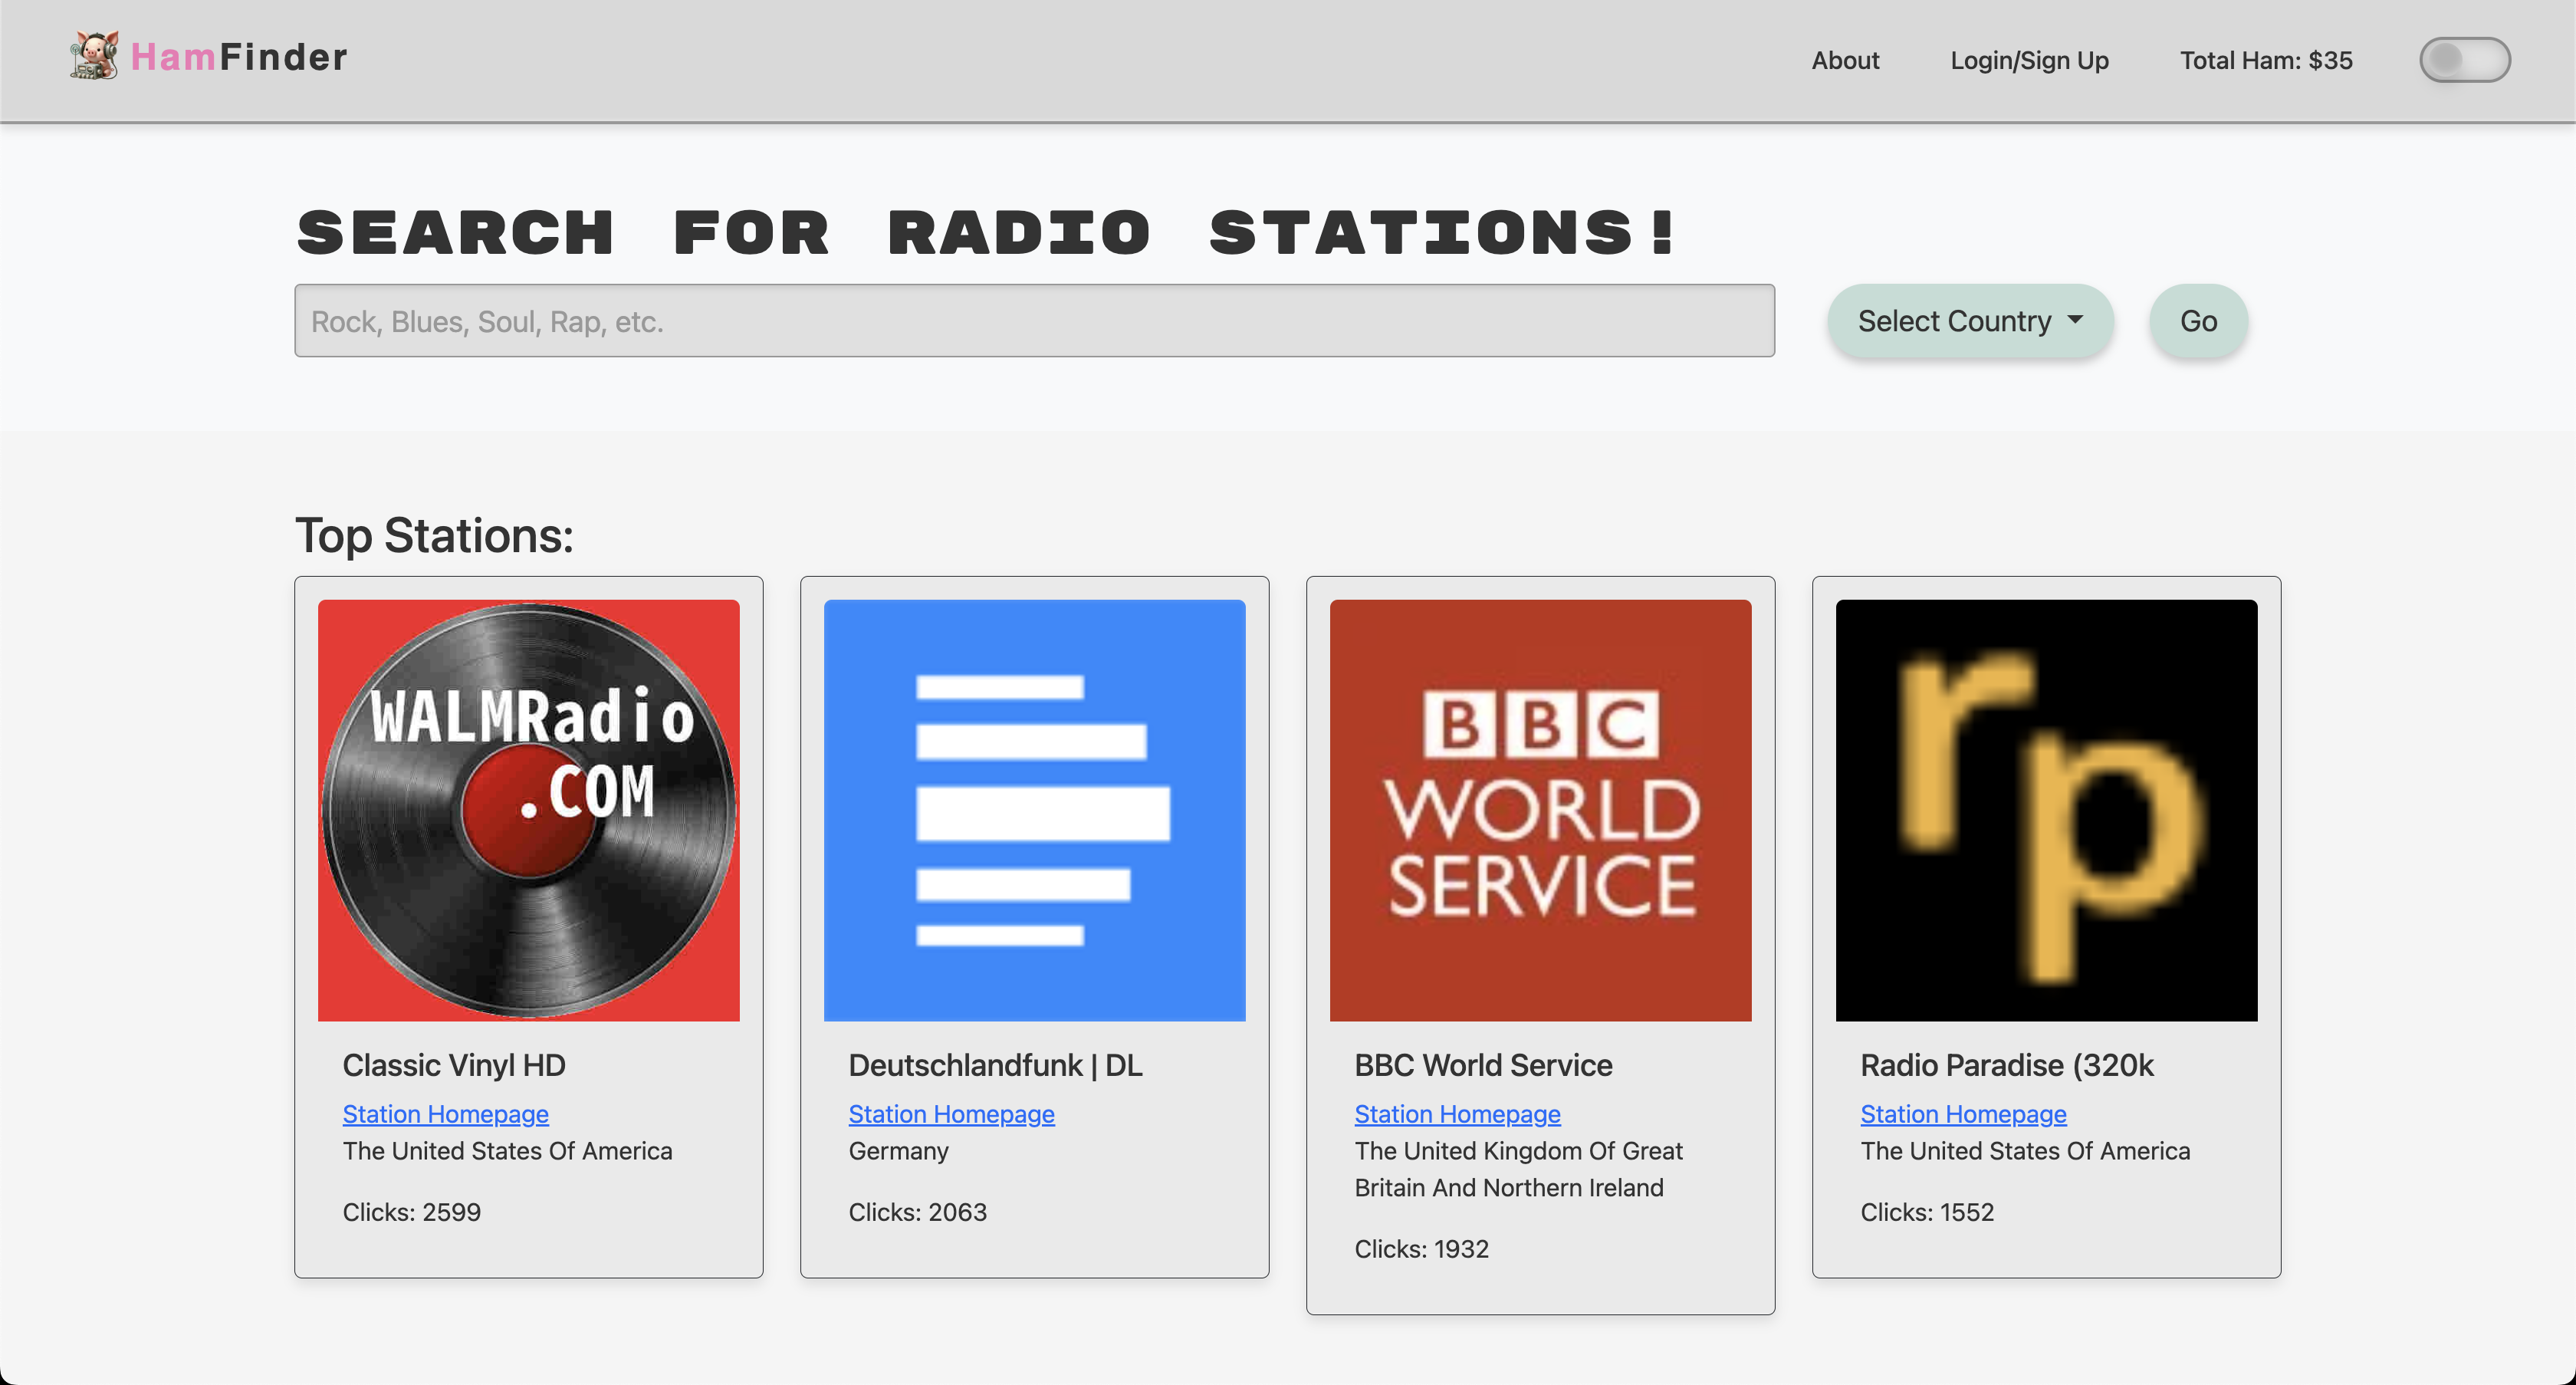Open the About page
This screenshot has height=1385, width=2576.
pyautogui.click(x=1845, y=60)
